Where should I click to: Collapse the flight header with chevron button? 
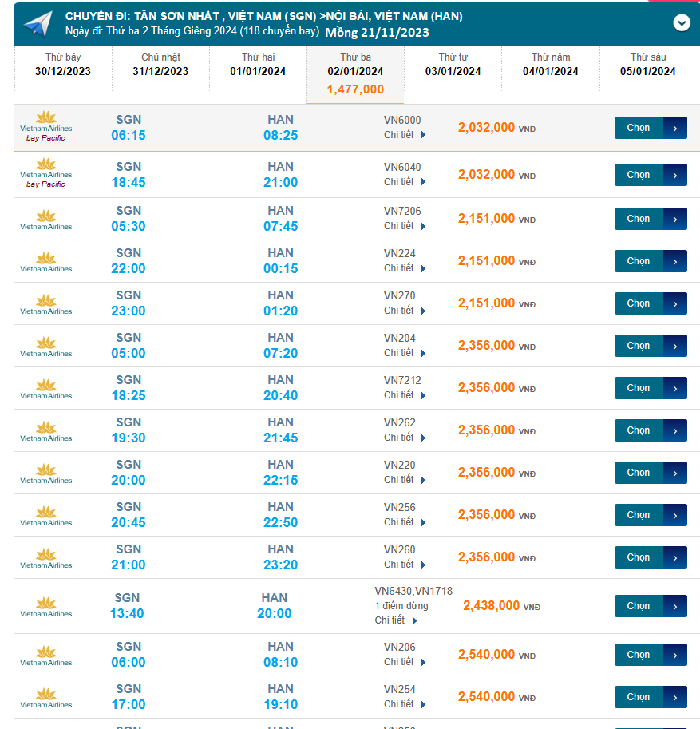pos(681,23)
